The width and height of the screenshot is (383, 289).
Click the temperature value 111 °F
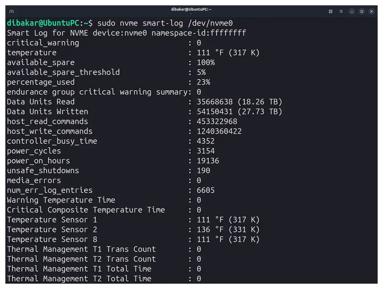(x=210, y=53)
